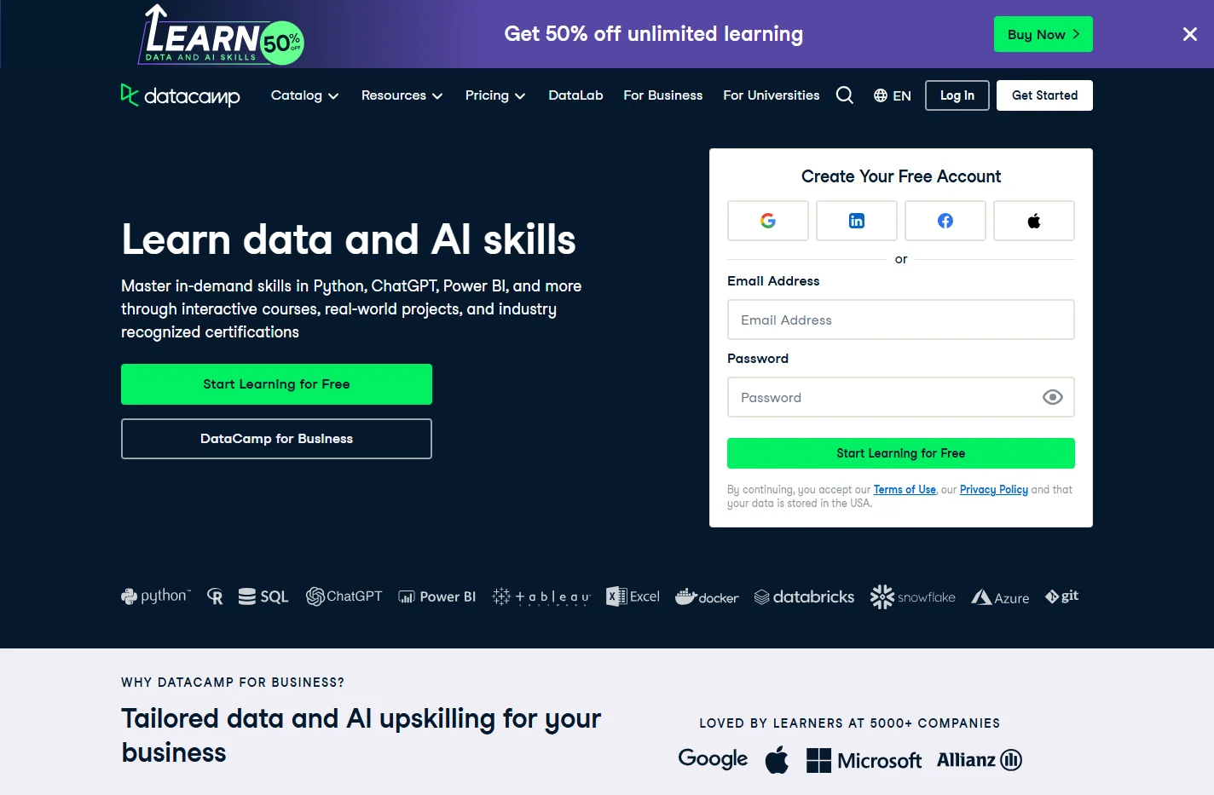The height and width of the screenshot is (795, 1214).
Task: Click the globe language icon
Action: [x=881, y=95]
